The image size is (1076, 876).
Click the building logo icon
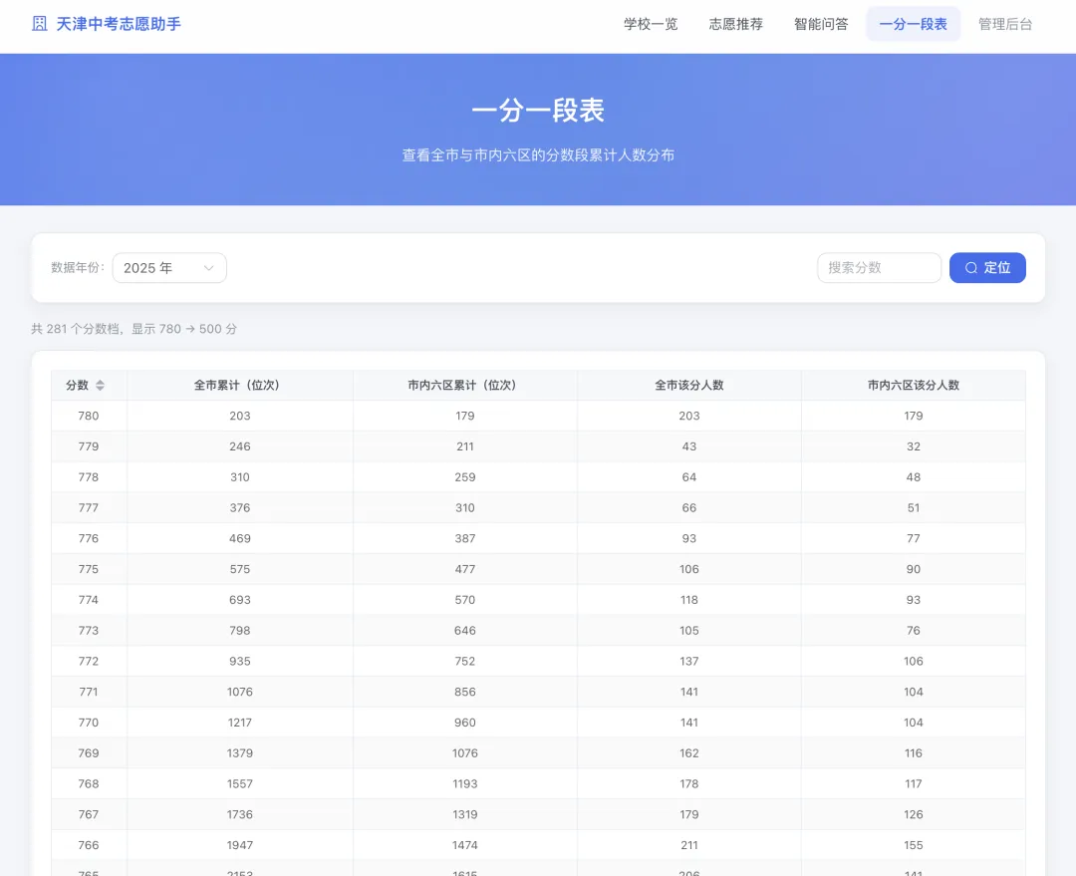[x=40, y=24]
